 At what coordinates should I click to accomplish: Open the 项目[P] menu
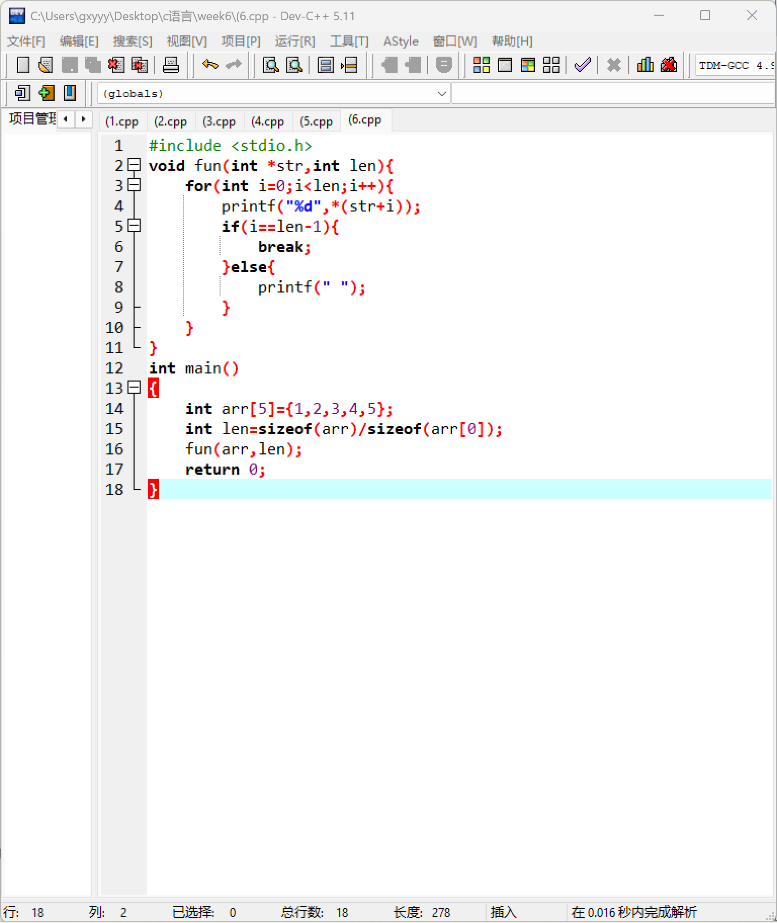pos(241,41)
